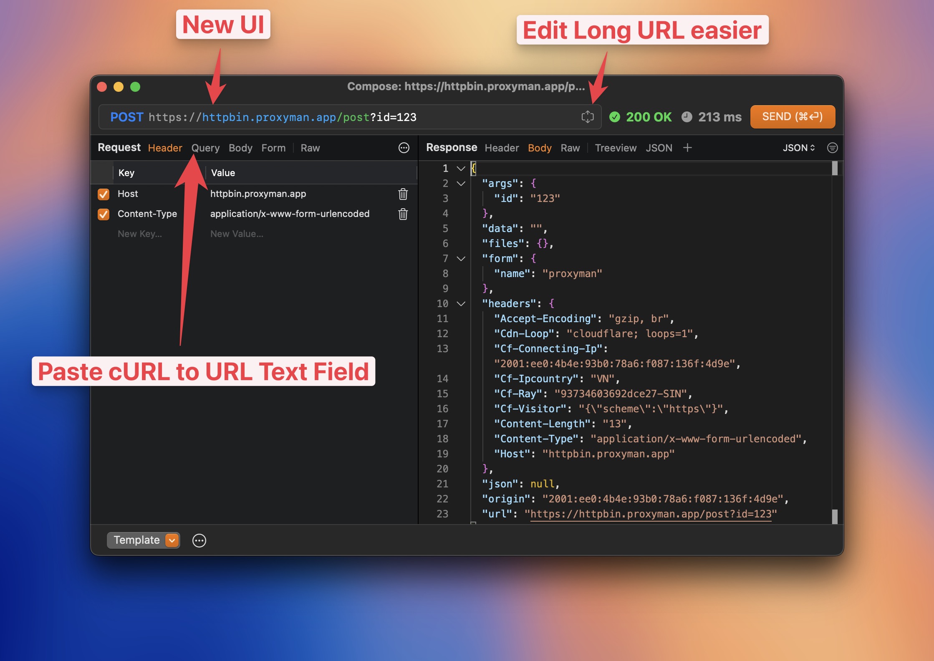The image size is (934, 661).
Task: Delete the Host header row
Action: pos(403,194)
